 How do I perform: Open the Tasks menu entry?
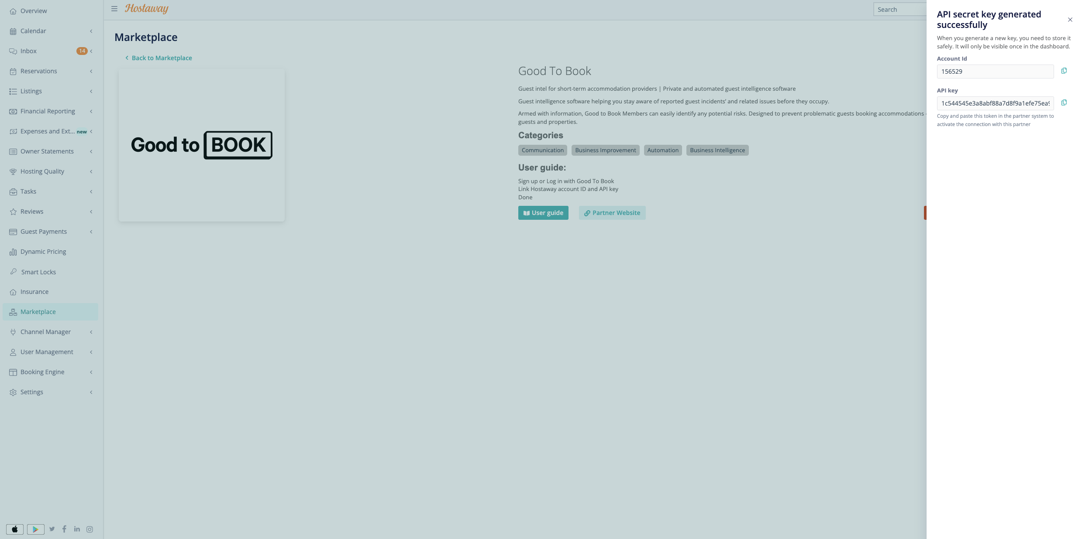click(51, 191)
